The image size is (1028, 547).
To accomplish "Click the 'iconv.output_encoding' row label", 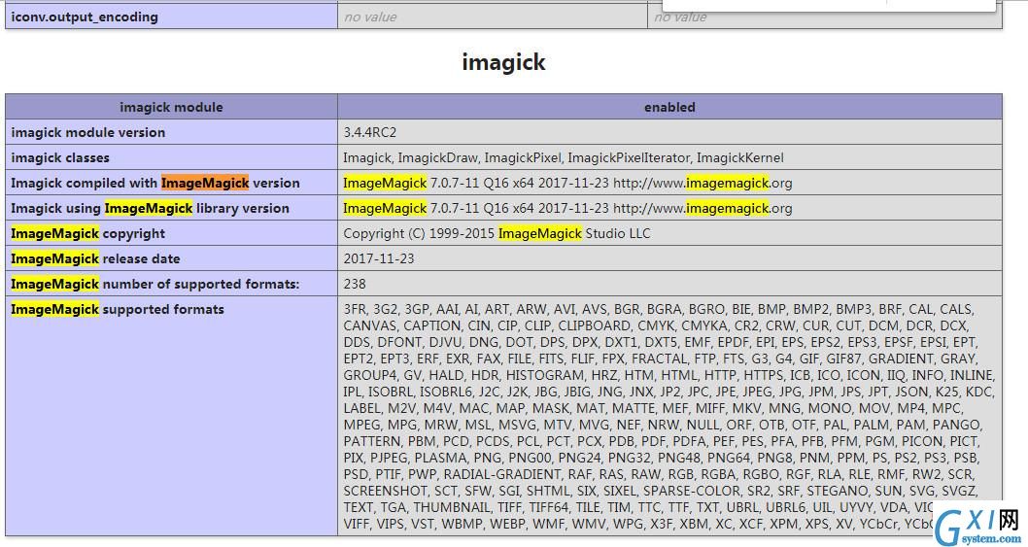I will [85, 17].
